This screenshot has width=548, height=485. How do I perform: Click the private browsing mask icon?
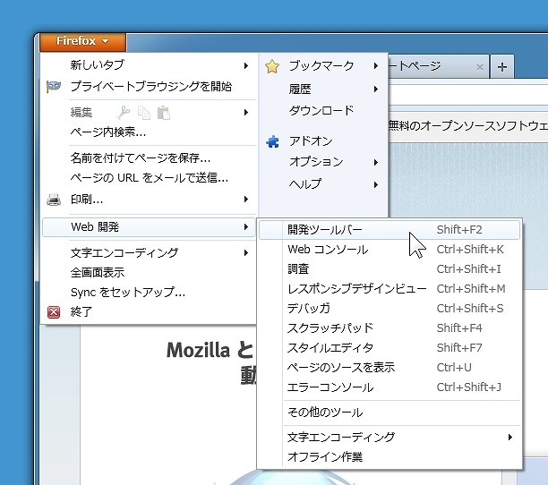click(53, 86)
